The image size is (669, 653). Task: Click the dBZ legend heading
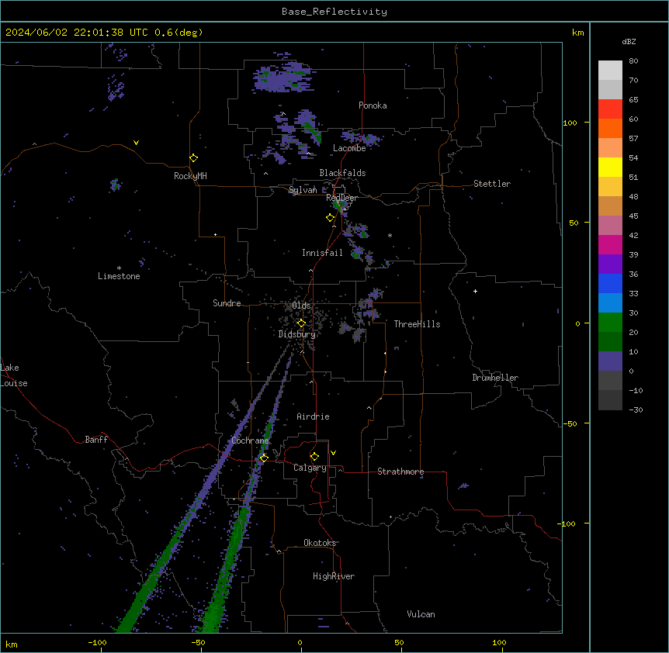click(629, 41)
